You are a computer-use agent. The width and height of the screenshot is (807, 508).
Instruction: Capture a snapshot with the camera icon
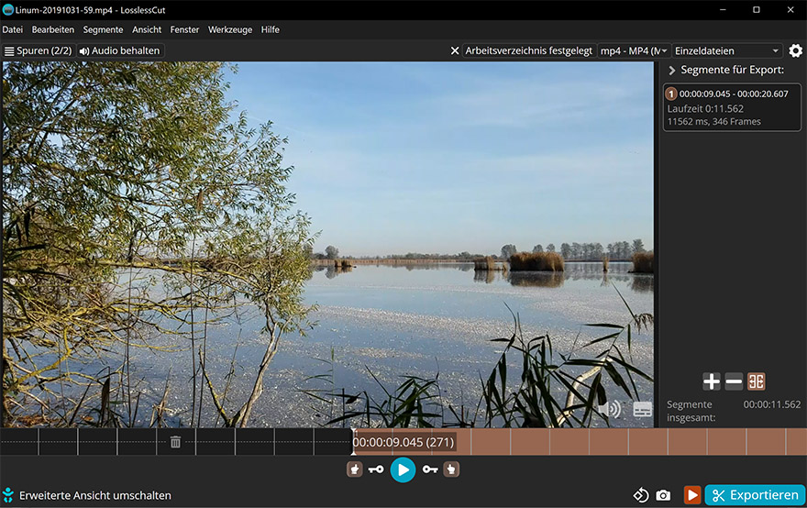[x=663, y=495]
